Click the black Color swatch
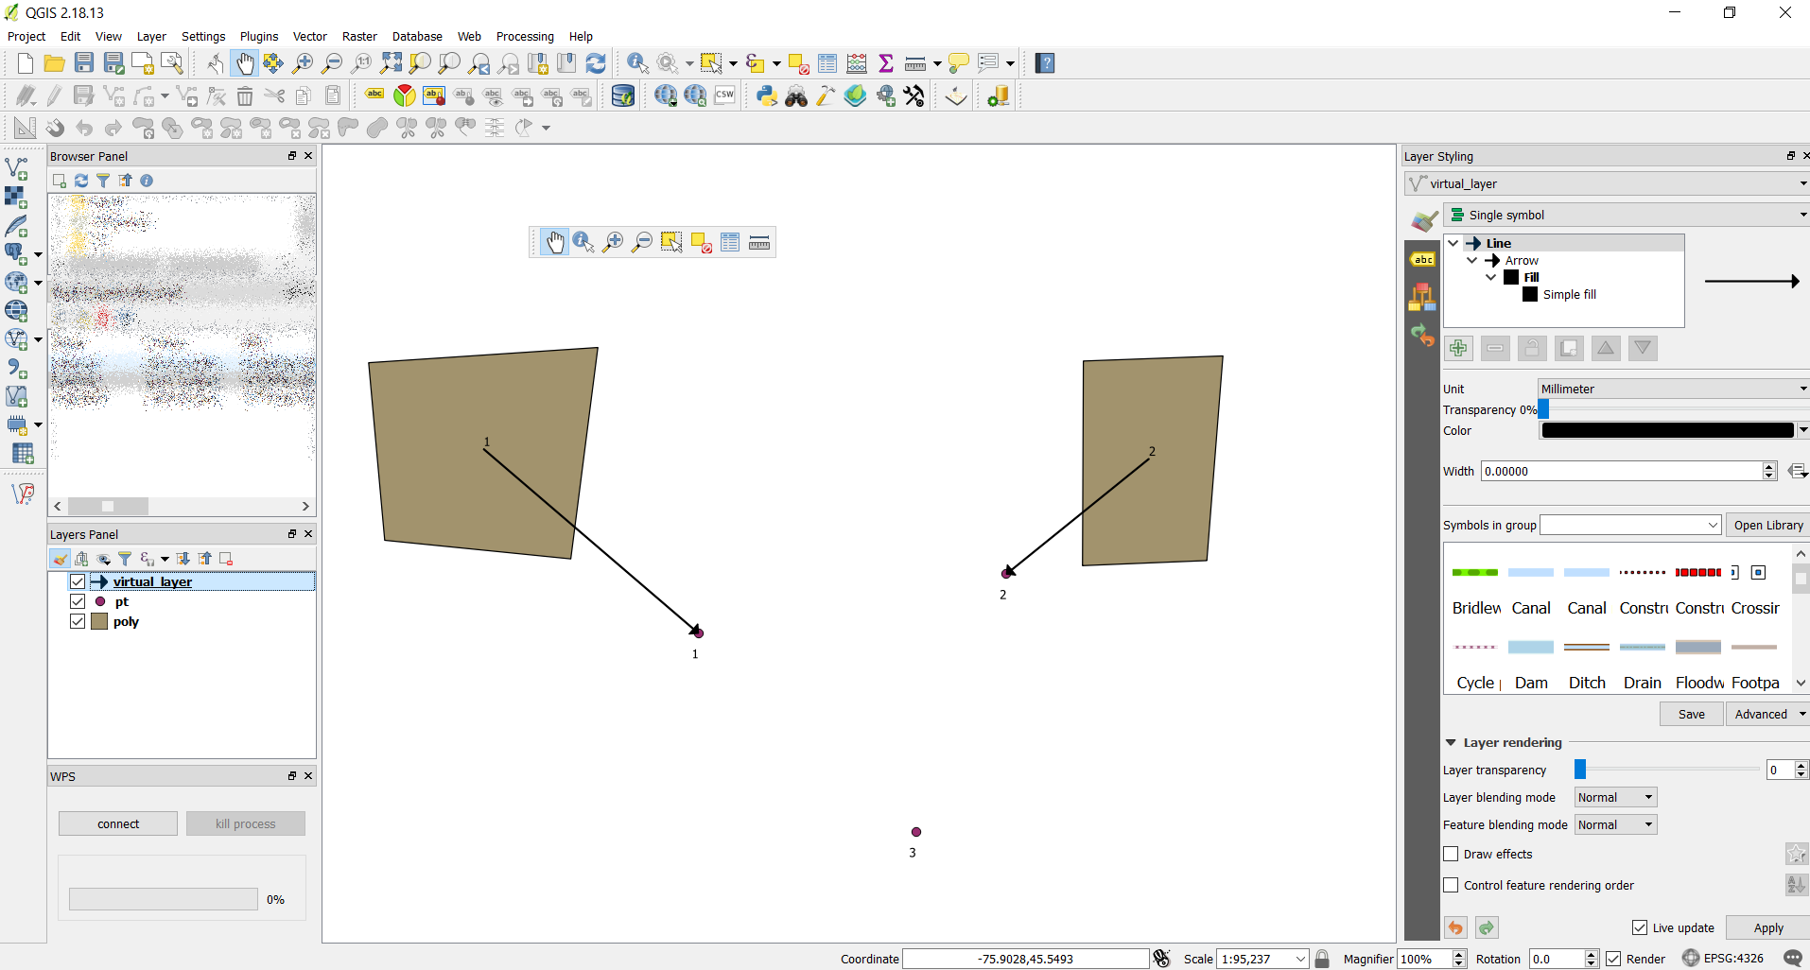The image size is (1810, 970). [x=1667, y=430]
